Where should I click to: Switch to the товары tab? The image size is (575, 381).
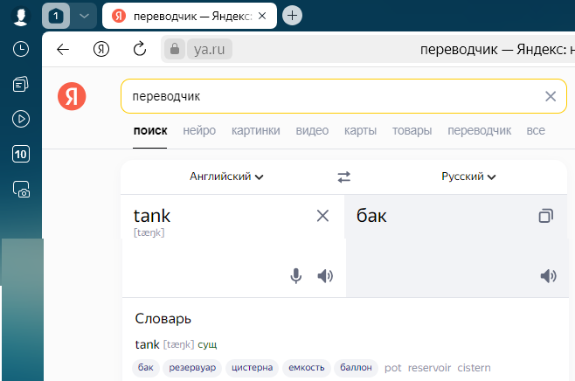tap(412, 131)
